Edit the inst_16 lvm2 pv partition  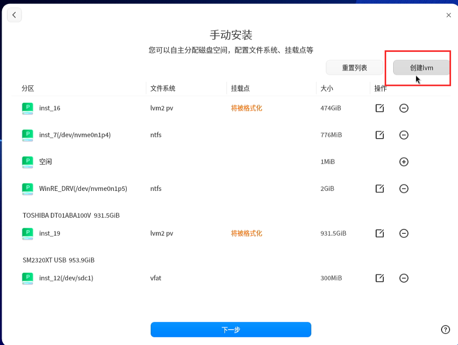point(380,108)
